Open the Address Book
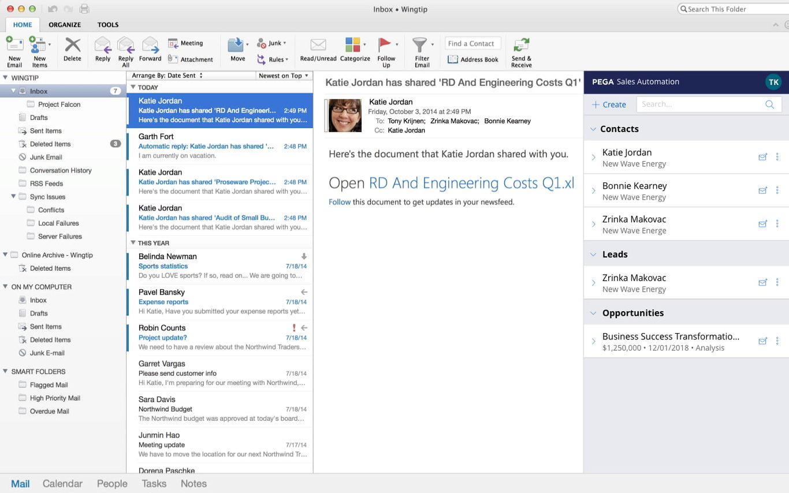The width and height of the screenshot is (789, 493). 473,59
